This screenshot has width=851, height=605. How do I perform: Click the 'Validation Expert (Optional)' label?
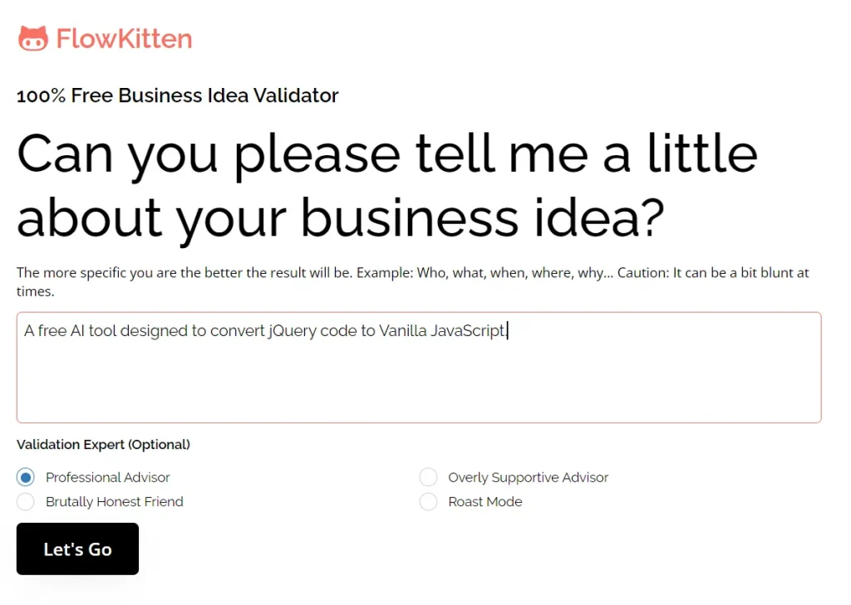tap(103, 444)
